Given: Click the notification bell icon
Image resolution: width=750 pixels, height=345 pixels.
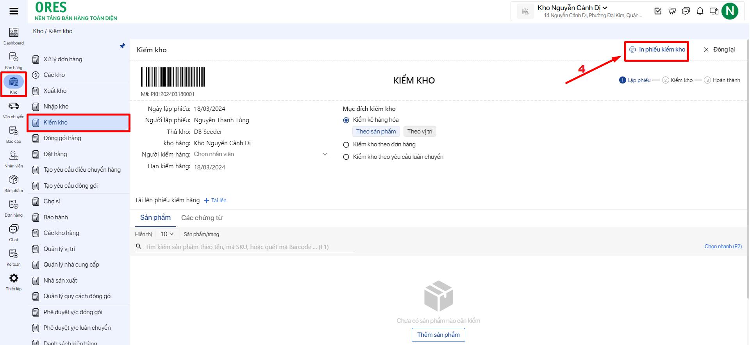Looking at the screenshot, I should click(x=700, y=11).
